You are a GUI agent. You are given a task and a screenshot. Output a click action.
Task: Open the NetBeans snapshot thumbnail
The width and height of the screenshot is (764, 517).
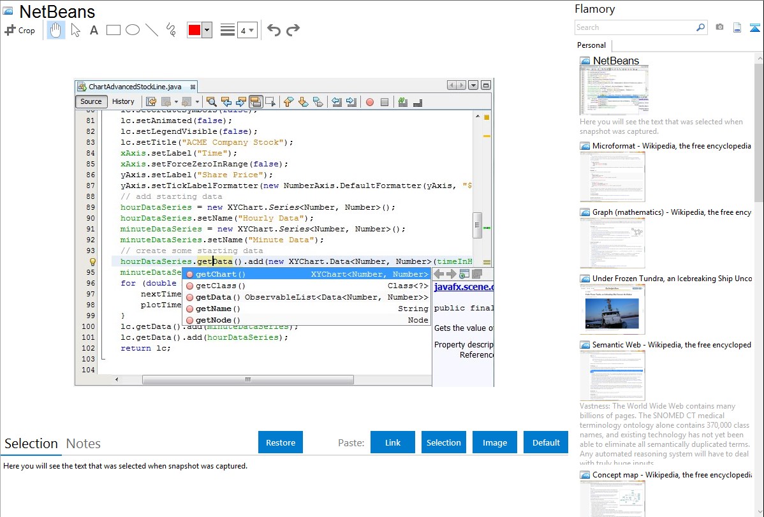(x=614, y=91)
